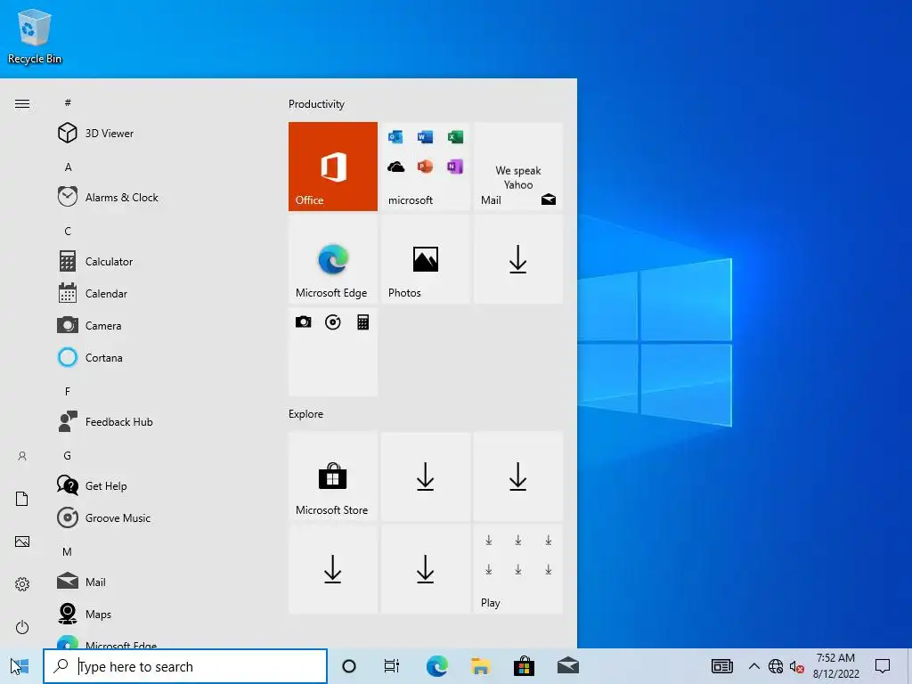Open Documents from Start sidebar

(x=22, y=499)
